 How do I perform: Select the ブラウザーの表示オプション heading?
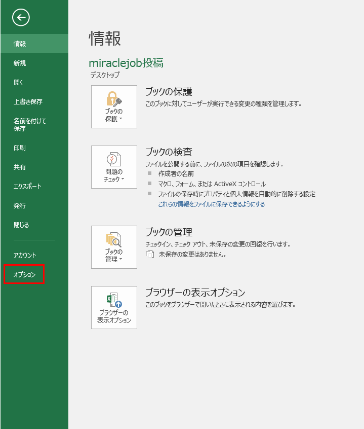point(195,293)
